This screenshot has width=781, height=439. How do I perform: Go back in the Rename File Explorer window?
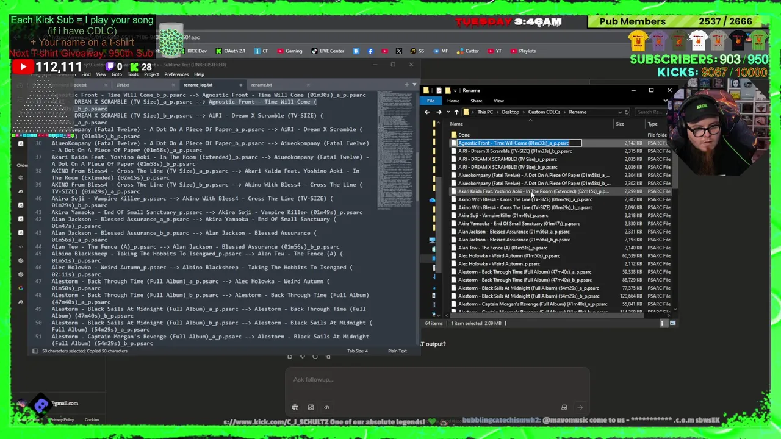[427, 112]
